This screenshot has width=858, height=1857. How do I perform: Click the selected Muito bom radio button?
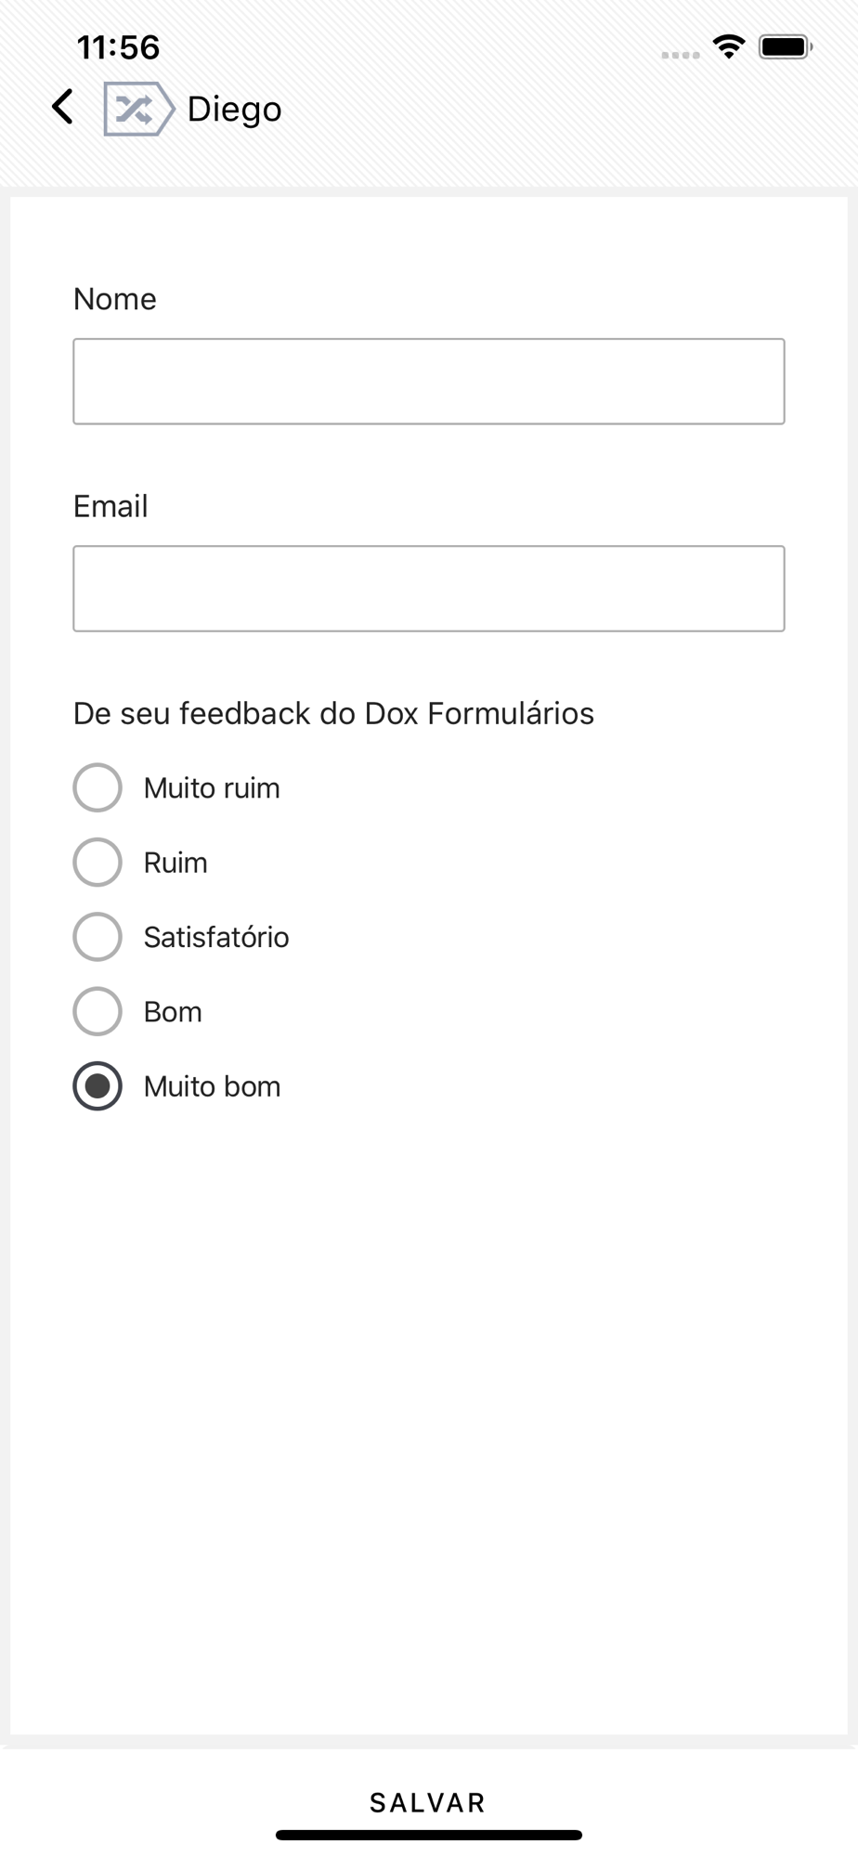(x=97, y=1085)
